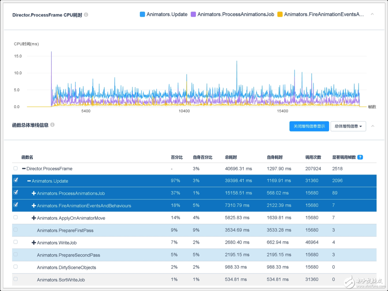The width and height of the screenshot is (388, 291).
Task: Click info icon beside Director.ProcessFrame CPU耗时 title
Action: point(86,15)
